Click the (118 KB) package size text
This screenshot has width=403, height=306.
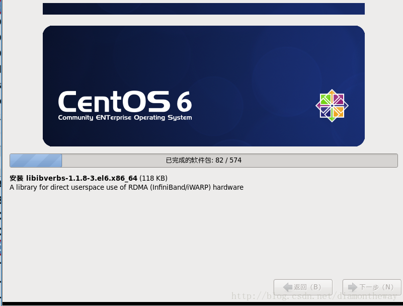153,178
